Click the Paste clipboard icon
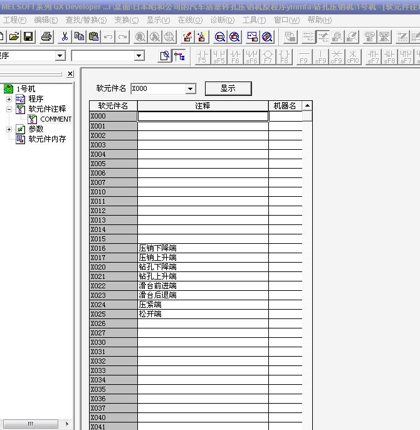This screenshot has width=420, height=430. tap(93, 37)
